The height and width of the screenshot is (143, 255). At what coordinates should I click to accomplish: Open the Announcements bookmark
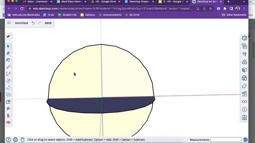(110, 15)
